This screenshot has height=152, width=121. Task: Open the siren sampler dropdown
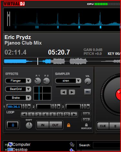(78, 81)
